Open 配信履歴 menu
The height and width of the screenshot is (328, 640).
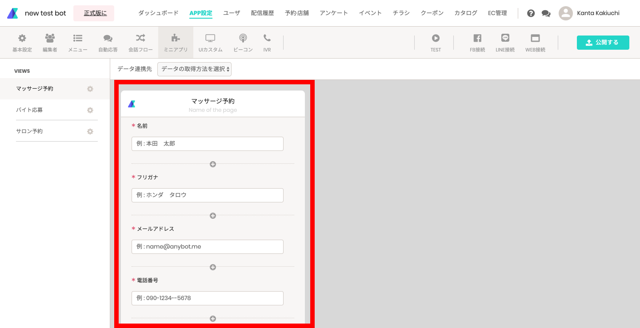[x=262, y=13]
